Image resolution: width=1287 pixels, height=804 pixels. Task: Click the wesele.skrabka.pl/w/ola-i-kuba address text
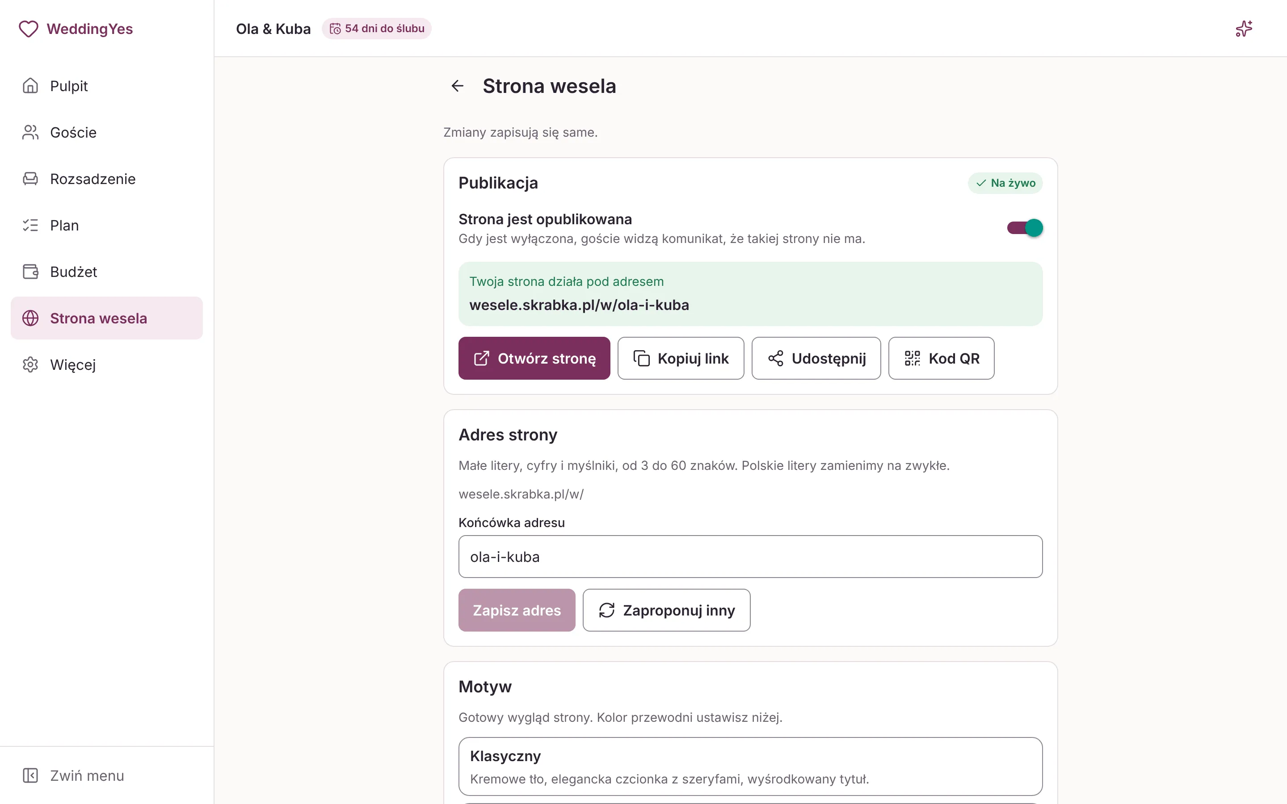pyautogui.click(x=579, y=305)
